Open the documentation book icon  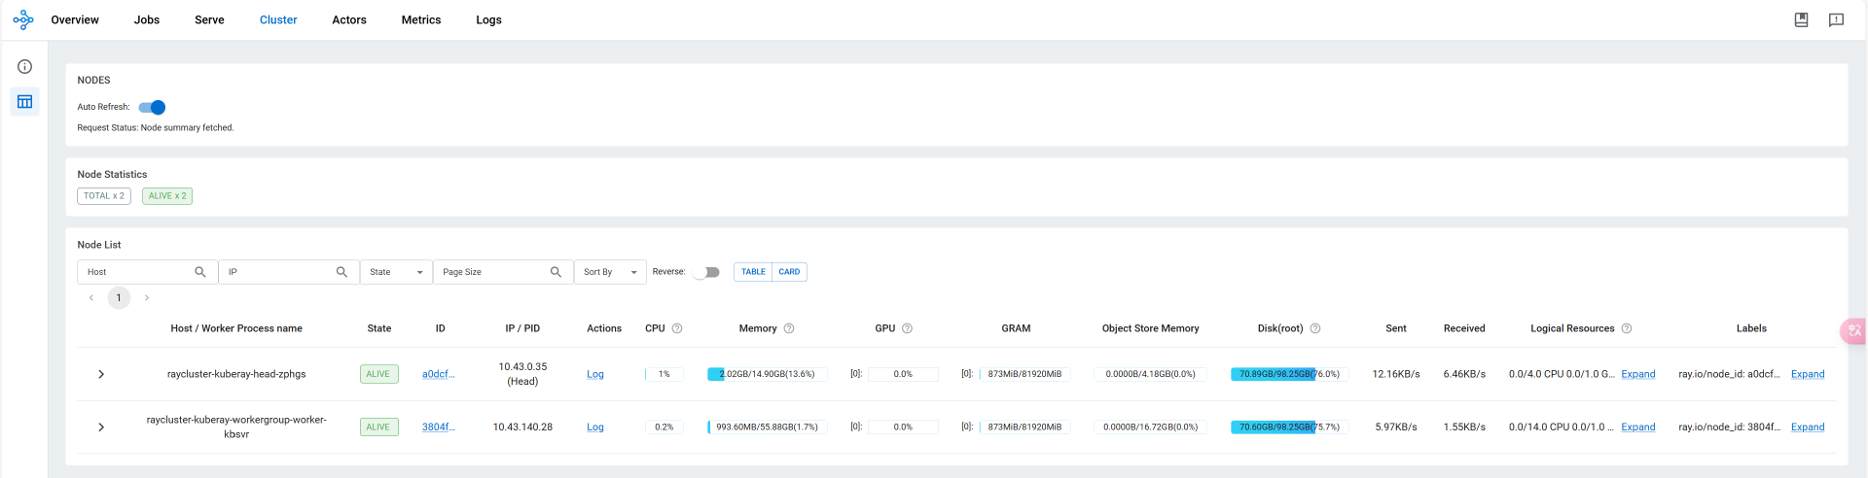tap(1801, 19)
